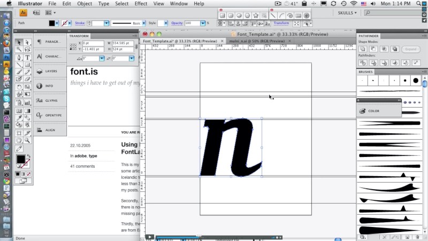Open rotate angle dropdown in Transform panel
This screenshot has width=428, height=241.
[102, 58]
